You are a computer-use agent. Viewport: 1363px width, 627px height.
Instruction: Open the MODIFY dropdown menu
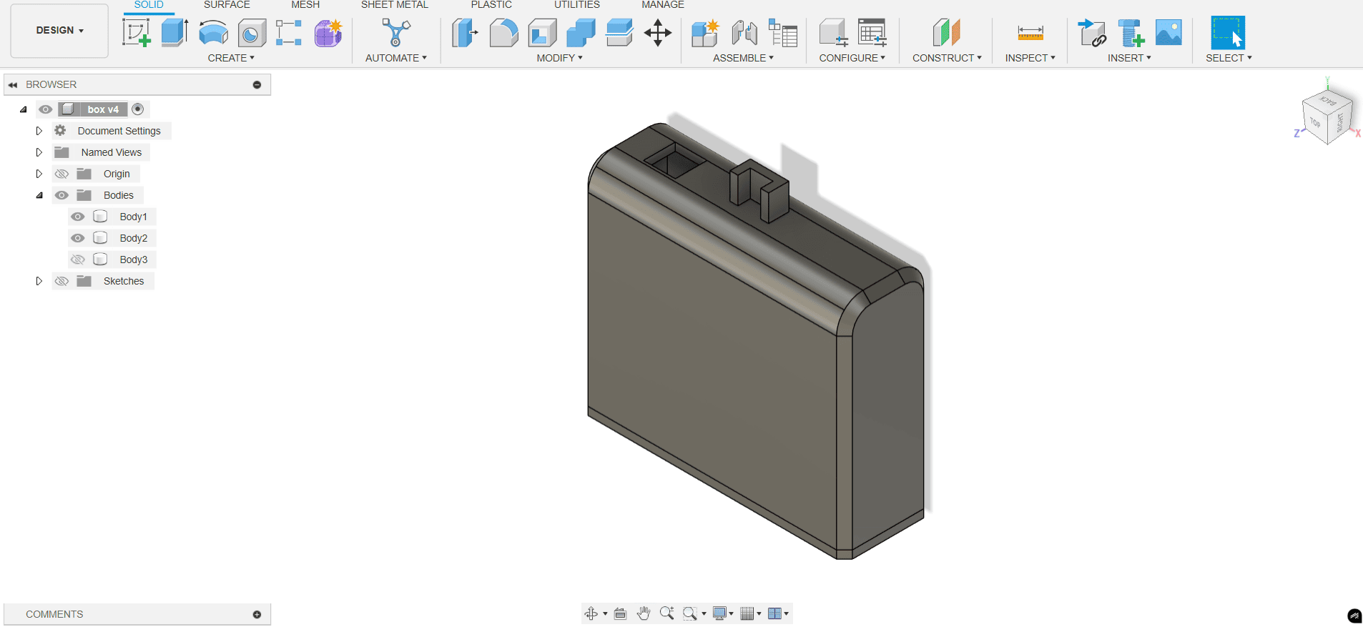560,58
